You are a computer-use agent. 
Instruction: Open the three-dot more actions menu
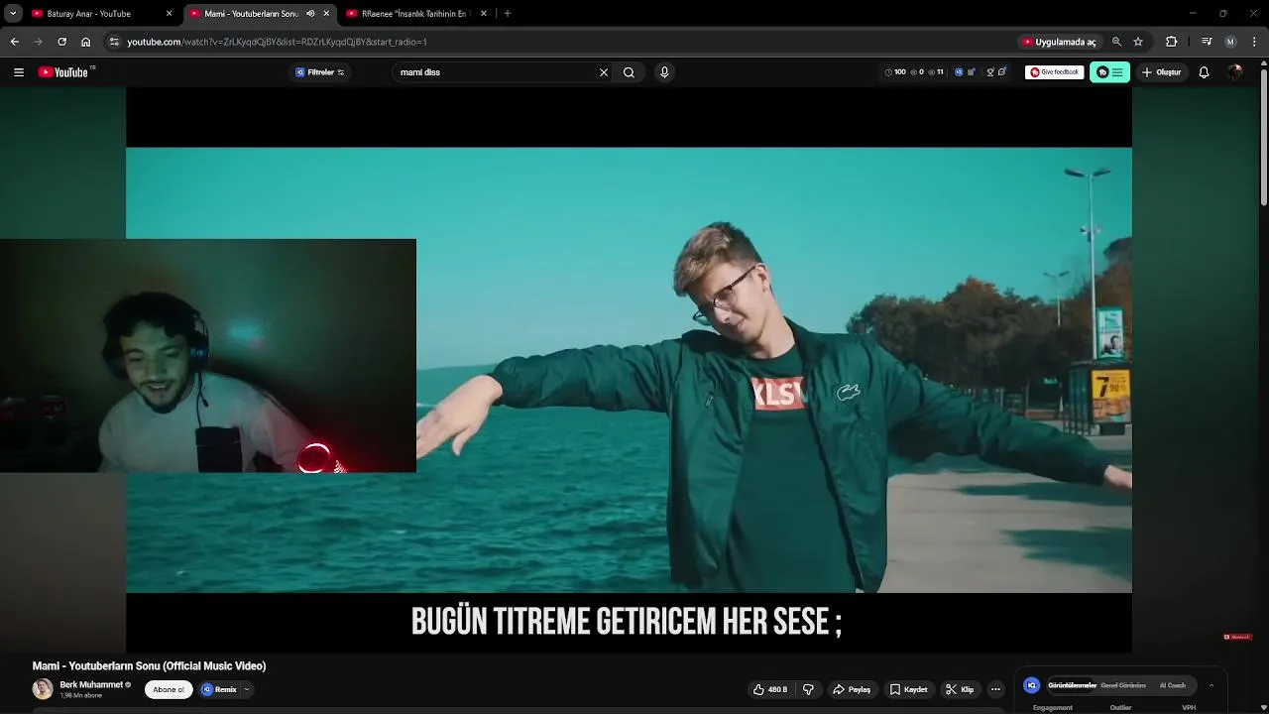click(995, 689)
